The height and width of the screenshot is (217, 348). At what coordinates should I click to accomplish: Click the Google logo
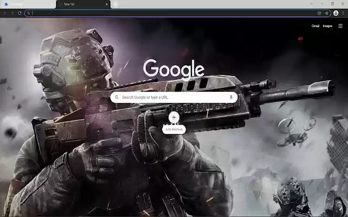[x=174, y=69]
